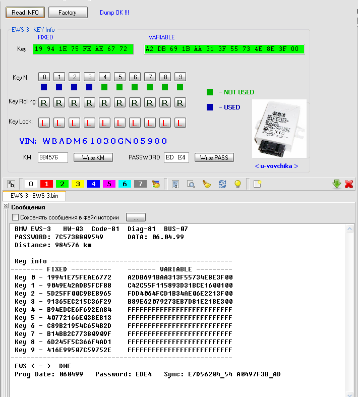Toggle Key Lock L for key 9
The height and width of the screenshot is (397, 358).
pyautogui.click(x=181, y=123)
